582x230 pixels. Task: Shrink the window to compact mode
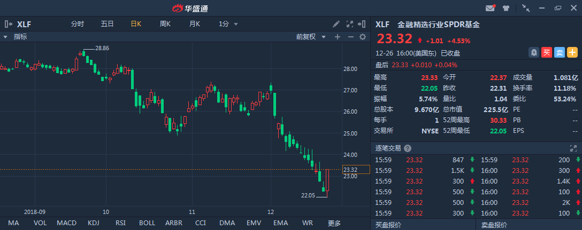coord(526,8)
